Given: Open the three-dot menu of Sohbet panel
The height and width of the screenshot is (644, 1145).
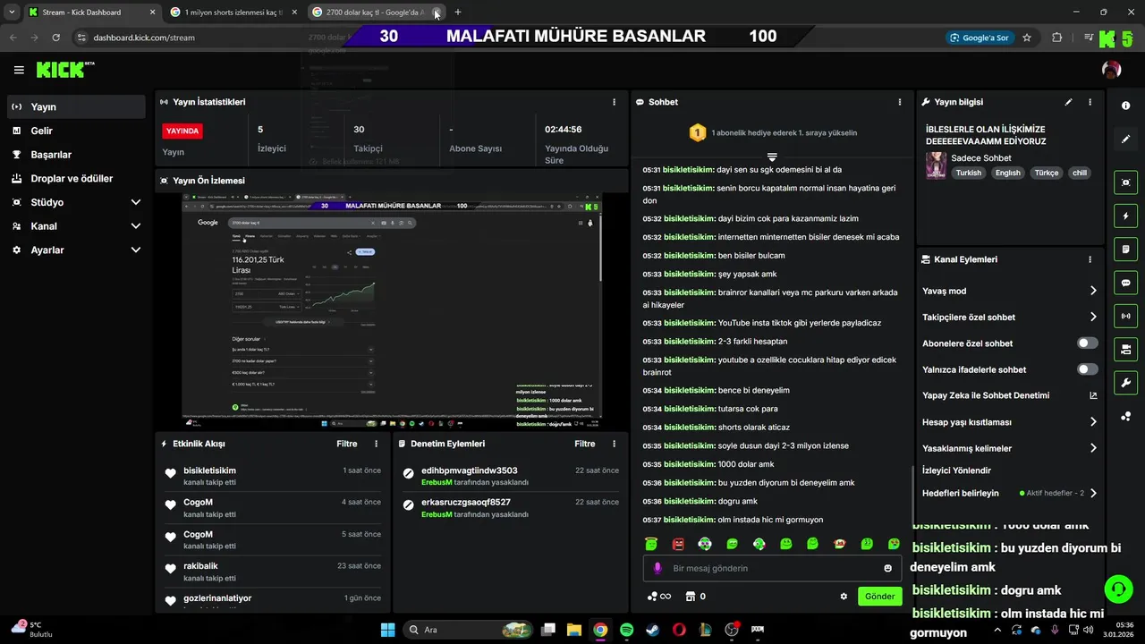Looking at the screenshot, I should pos(900,102).
